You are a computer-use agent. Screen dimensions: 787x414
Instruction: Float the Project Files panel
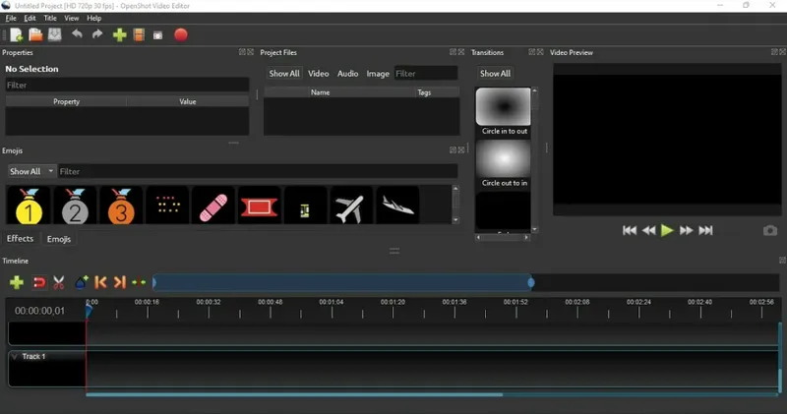tap(453, 52)
